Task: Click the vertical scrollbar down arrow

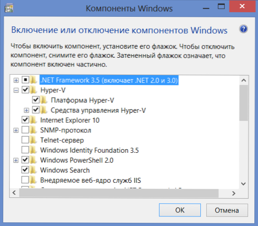Action: [243, 184]
